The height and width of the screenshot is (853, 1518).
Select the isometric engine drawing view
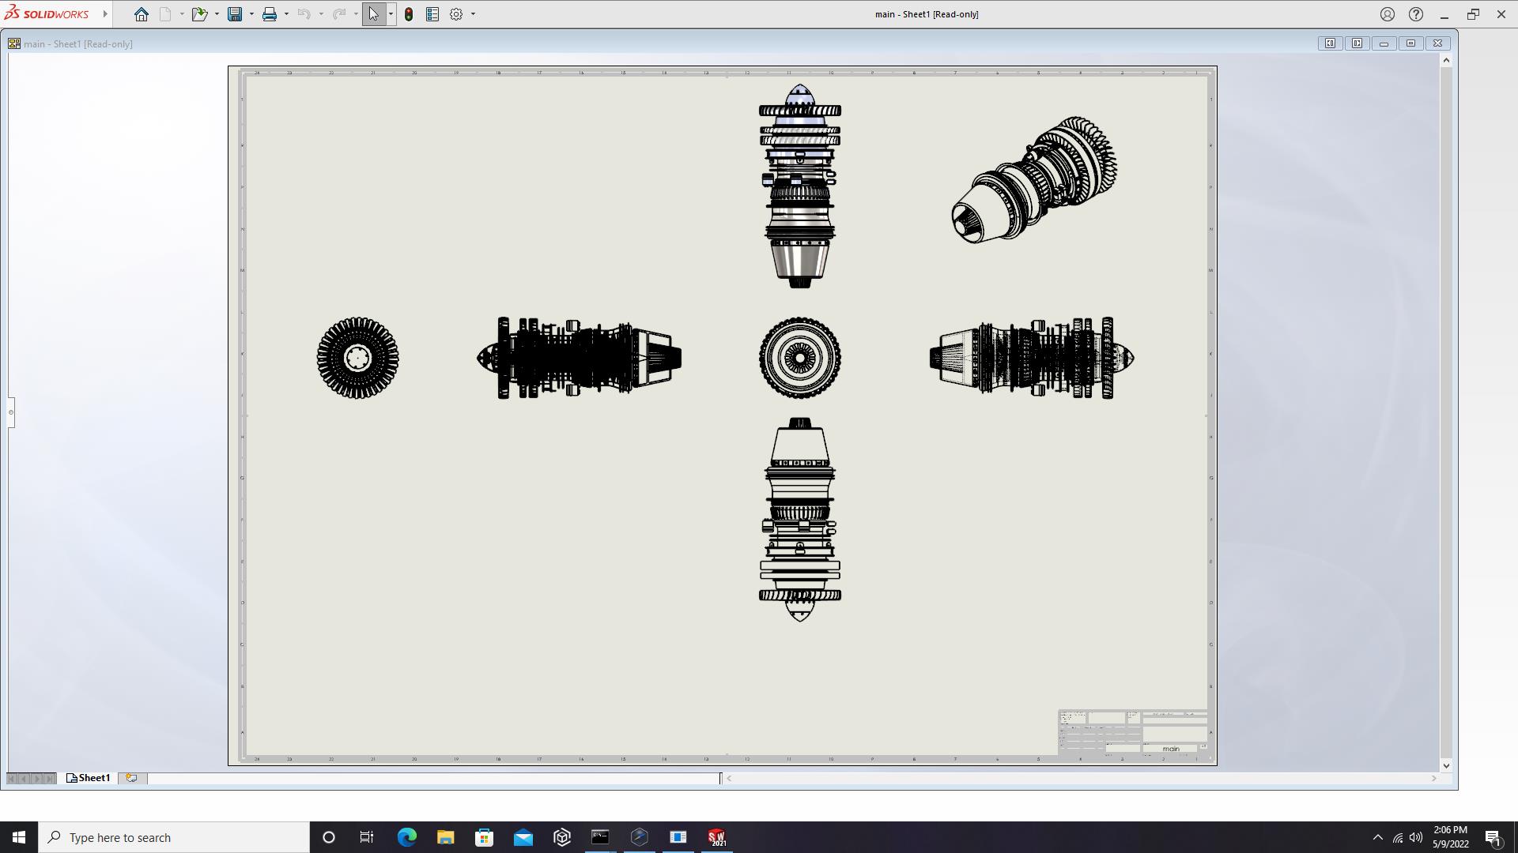1034,180
